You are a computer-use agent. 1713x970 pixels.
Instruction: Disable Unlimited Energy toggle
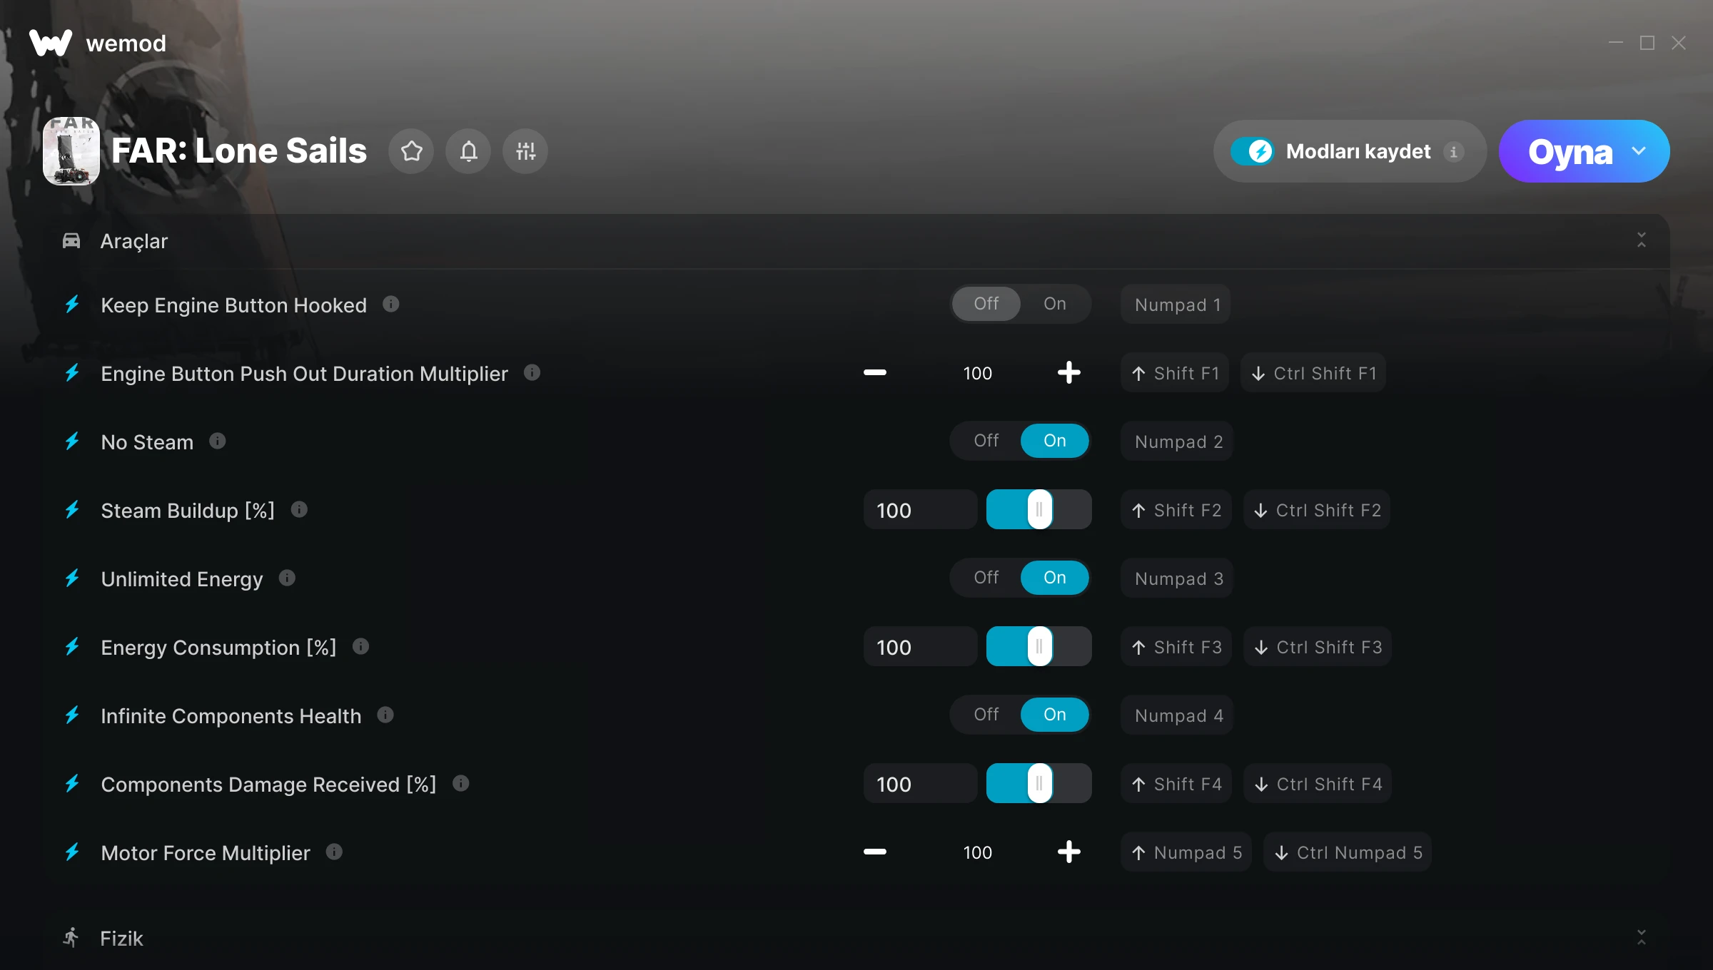(986, 578)
